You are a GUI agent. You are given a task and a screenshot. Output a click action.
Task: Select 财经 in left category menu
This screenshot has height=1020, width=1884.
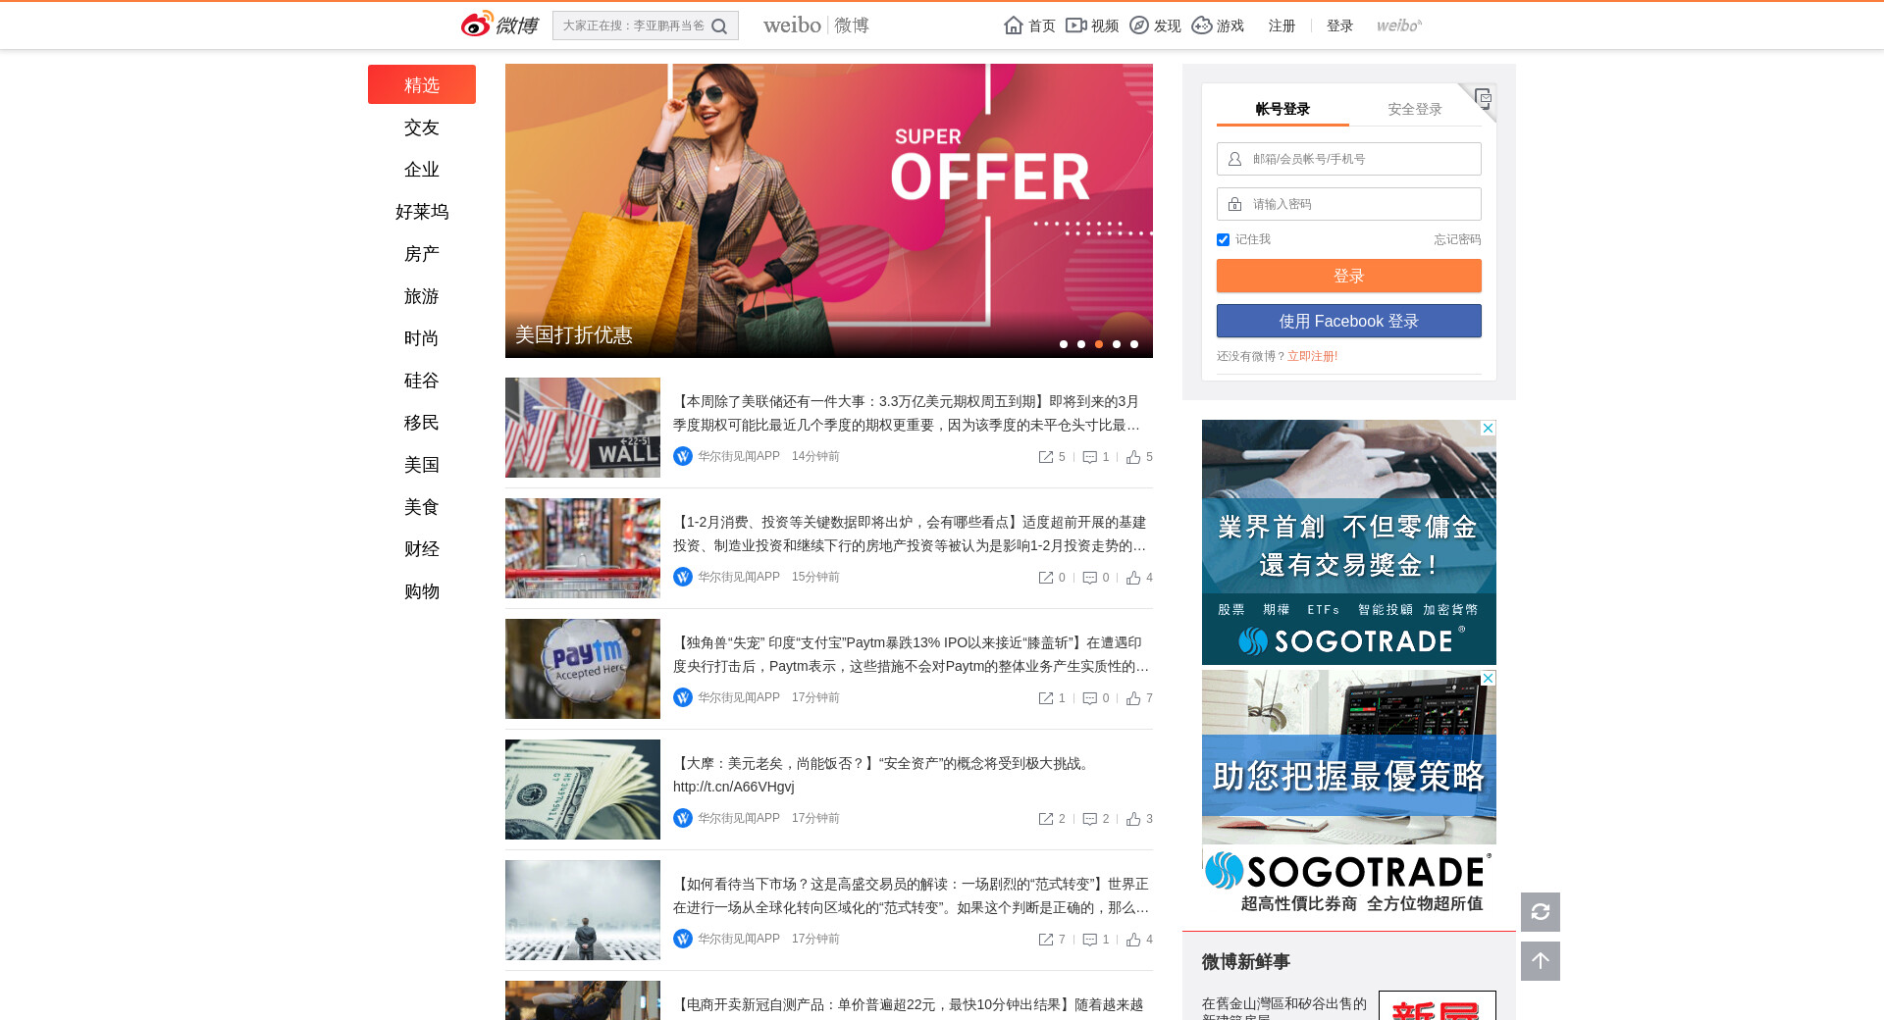tap(422, 549)
